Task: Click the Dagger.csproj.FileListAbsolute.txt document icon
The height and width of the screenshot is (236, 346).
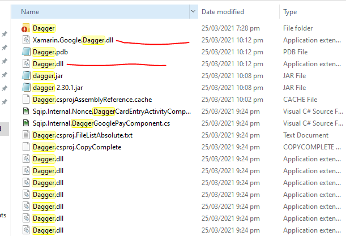Action: 26,135
